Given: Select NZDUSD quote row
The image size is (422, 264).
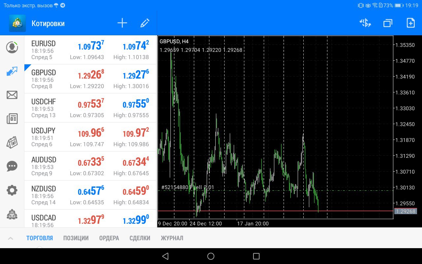Looking at the screenshot, I should coord(90,195).
